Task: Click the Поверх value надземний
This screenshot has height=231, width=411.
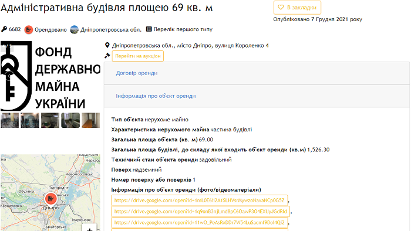Action: coord(147,170)
